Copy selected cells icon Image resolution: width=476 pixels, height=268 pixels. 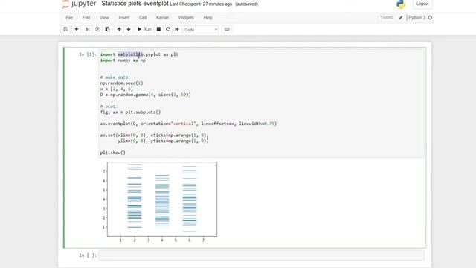tap(97, 29)
